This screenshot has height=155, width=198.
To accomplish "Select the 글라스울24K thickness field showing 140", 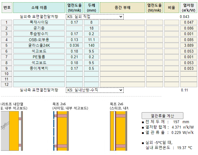I will point(91,45).
